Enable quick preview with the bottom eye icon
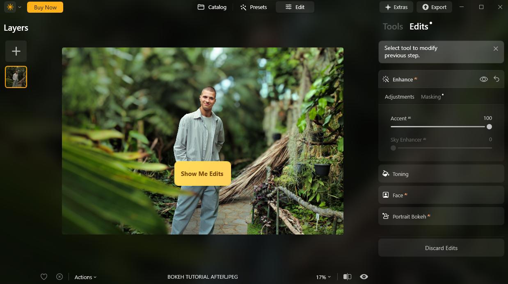This screenshot has height=284, width=508. [x=364, y=277]
